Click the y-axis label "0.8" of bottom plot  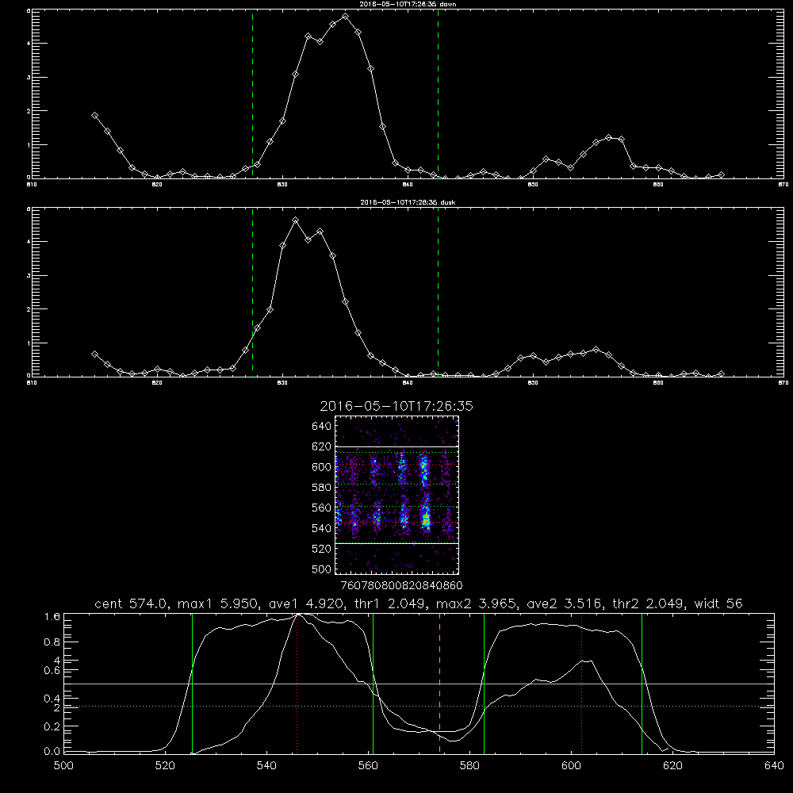click(x=52, y=642)
